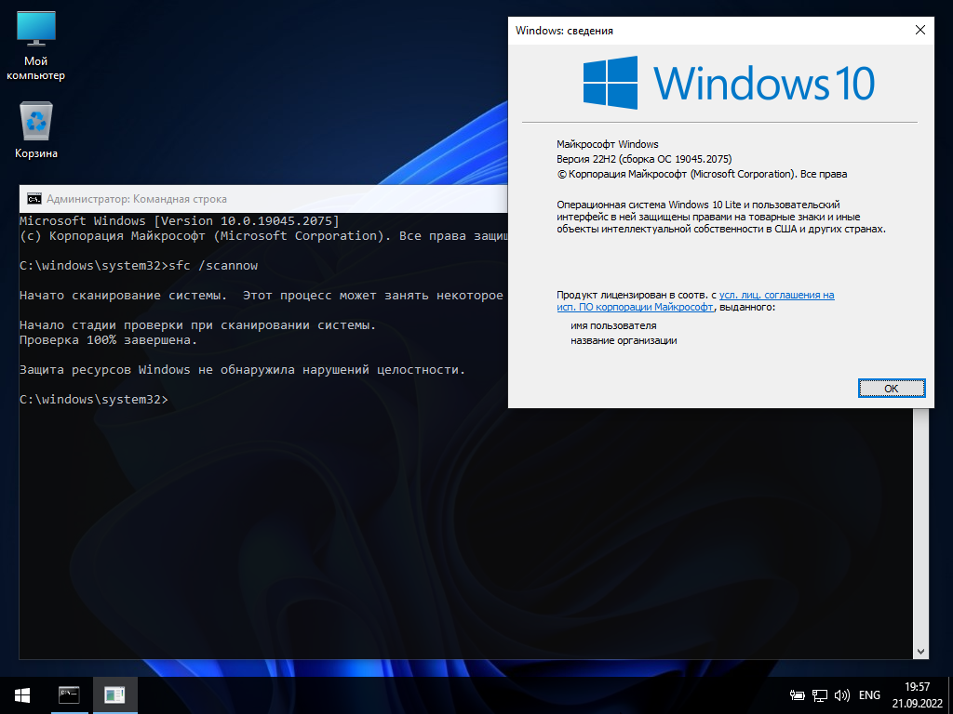This screenshot has height=714, width=953.
Task: Click the console scrollbar down arrow
Action: 921,651
